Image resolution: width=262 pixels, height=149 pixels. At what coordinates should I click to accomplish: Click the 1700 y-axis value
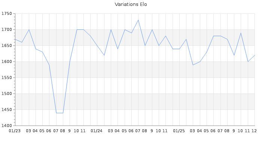[7, 30]
